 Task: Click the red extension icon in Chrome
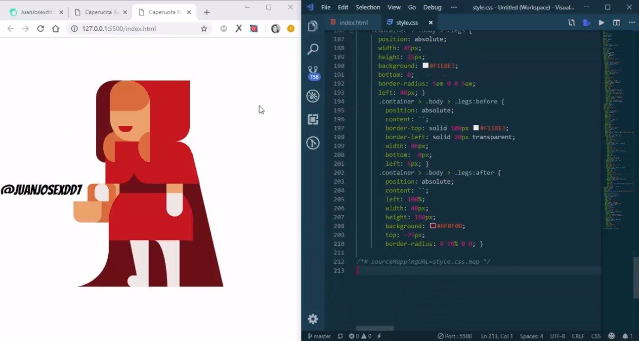pyautogui.click(x=253, y=29)
